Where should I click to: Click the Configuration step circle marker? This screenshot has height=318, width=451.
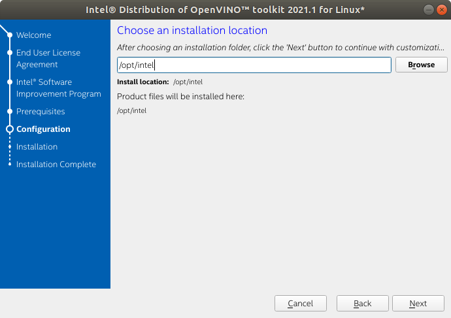[x=9, y=129]
